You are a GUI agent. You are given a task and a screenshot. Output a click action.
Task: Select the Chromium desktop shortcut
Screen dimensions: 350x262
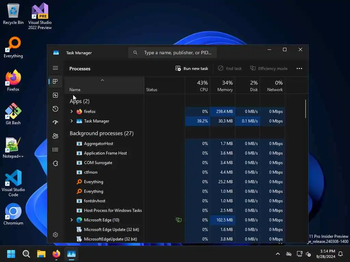[x=13, y=214]
